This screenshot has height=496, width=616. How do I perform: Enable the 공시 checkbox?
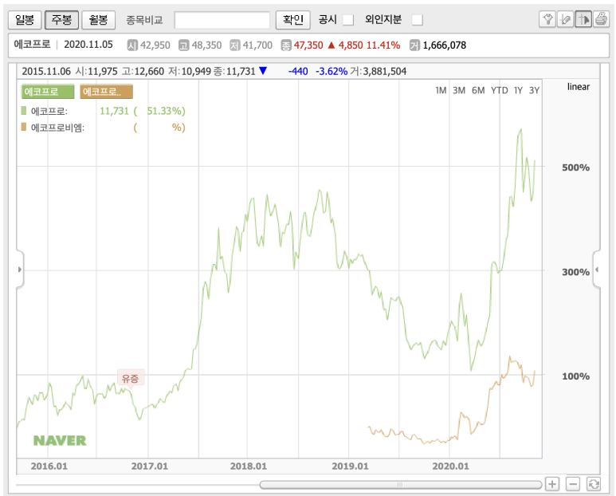tap(348, 20)
